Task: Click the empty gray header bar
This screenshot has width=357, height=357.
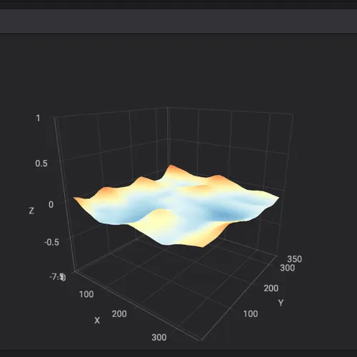Action: coord(178,21)
